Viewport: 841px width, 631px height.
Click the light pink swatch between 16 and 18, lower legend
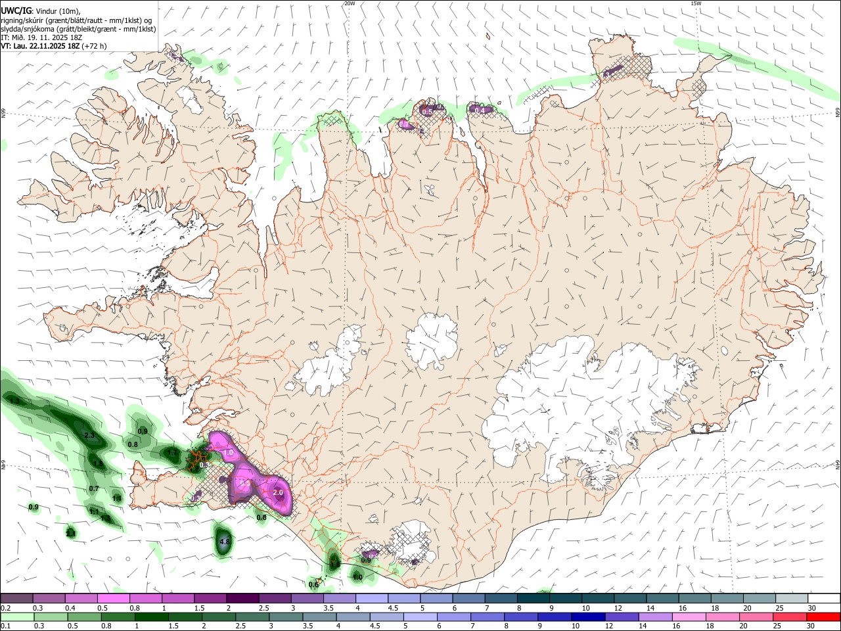689,617
